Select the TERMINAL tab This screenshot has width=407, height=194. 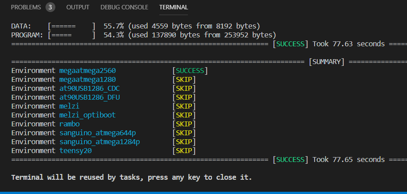(174, 7)
